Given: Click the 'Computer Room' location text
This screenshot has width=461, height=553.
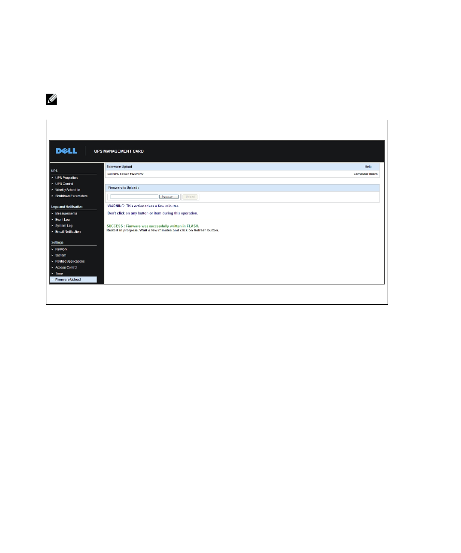Looking at the screenshot, I should 365,174.
